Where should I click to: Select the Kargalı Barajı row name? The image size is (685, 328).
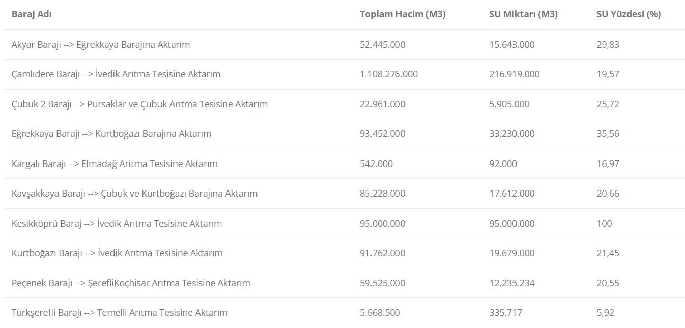[x=115, y=163]
